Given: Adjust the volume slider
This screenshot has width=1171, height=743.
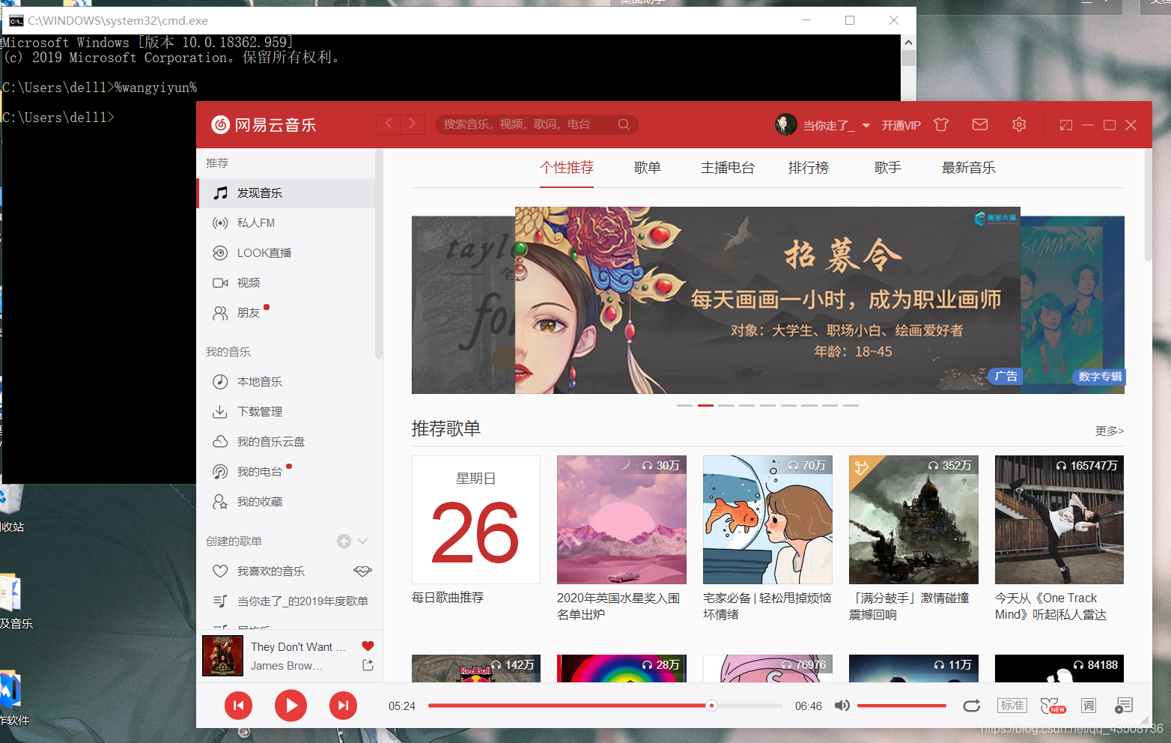Looking at the screenshot, I should tap(901, 706).
